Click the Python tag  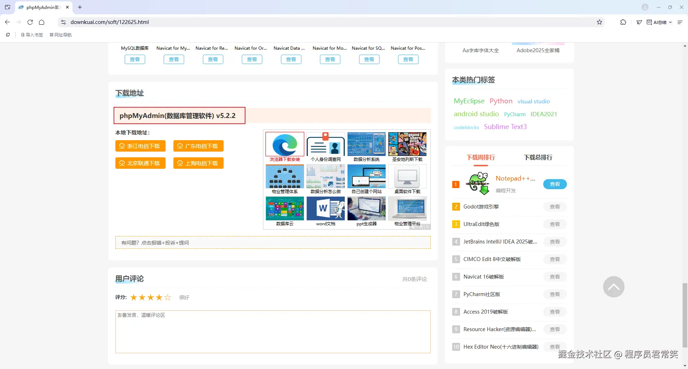point(501,101)
